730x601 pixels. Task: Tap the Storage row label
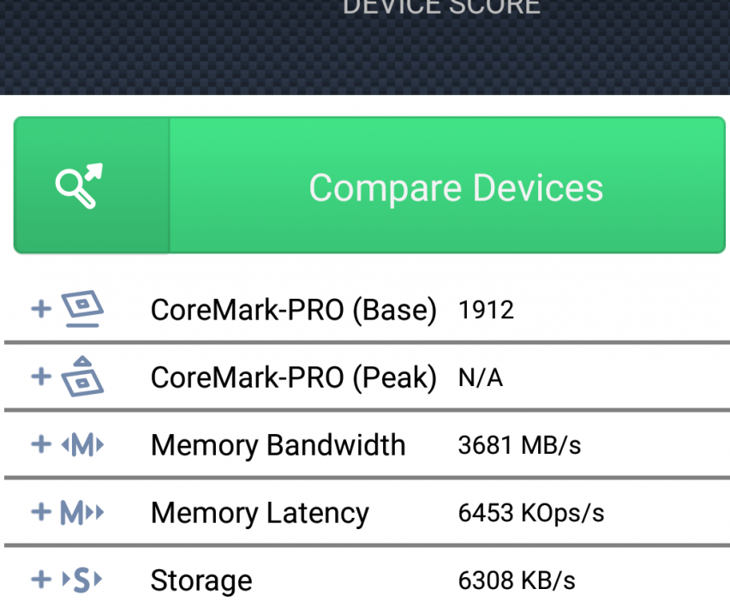click(201, 581)
